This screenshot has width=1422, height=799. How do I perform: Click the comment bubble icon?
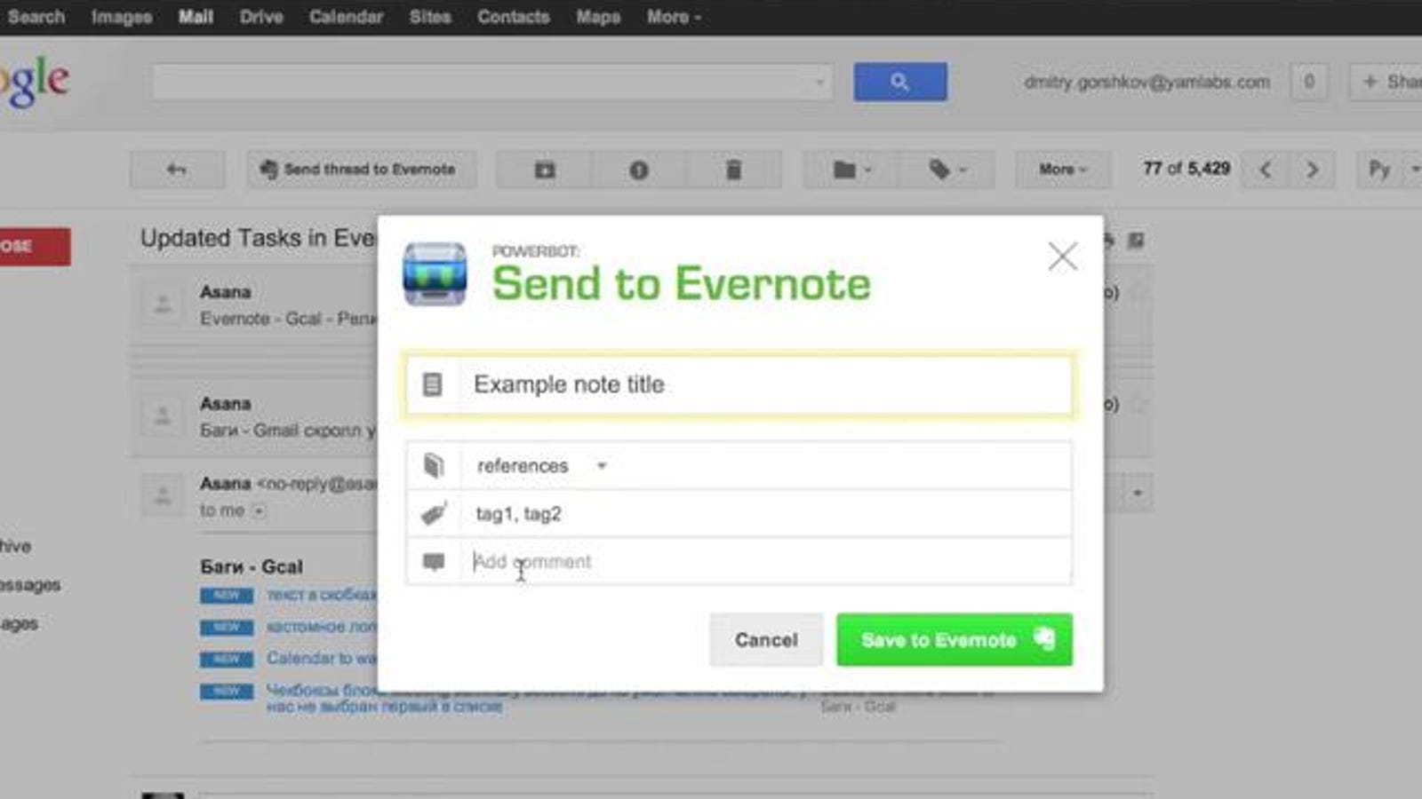(434, 561)
